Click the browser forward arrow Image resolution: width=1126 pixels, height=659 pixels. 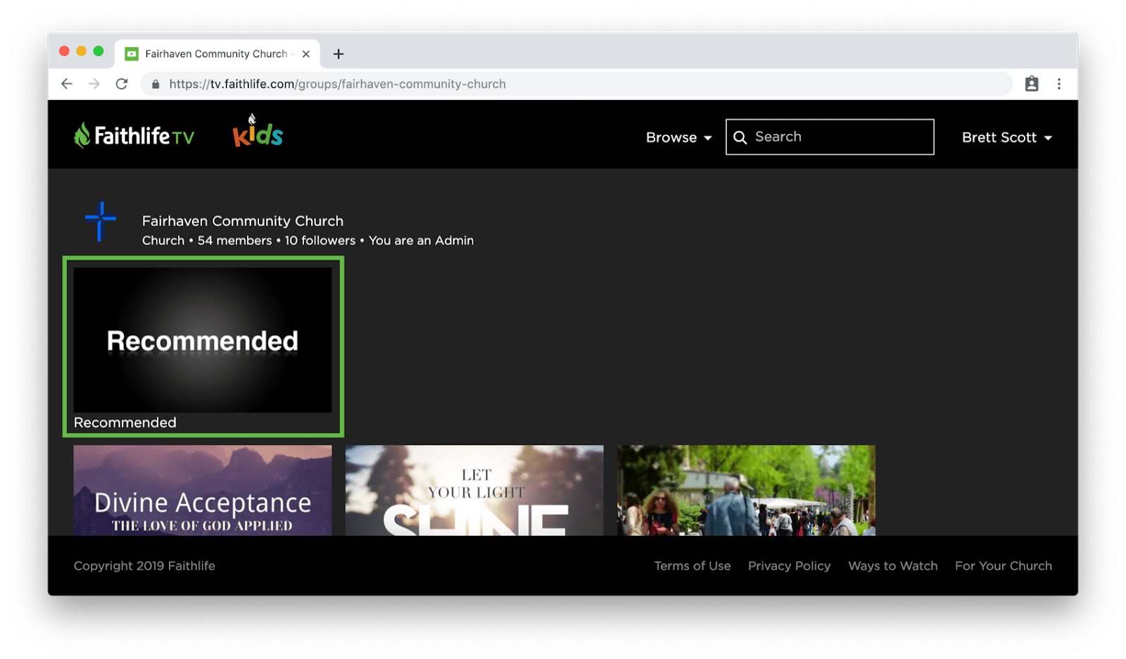coord(94,84)
